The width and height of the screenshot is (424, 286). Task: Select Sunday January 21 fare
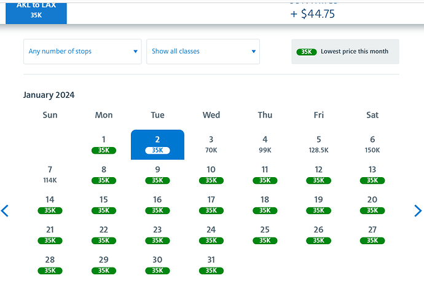tap(50, 234)
